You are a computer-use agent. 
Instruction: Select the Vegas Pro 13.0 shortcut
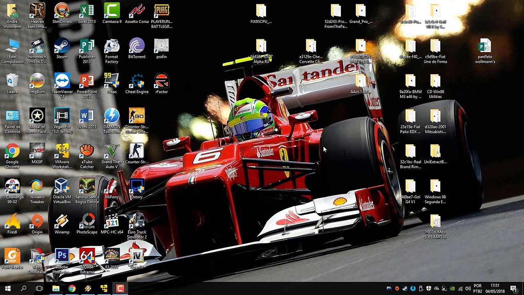coord(62,121)
